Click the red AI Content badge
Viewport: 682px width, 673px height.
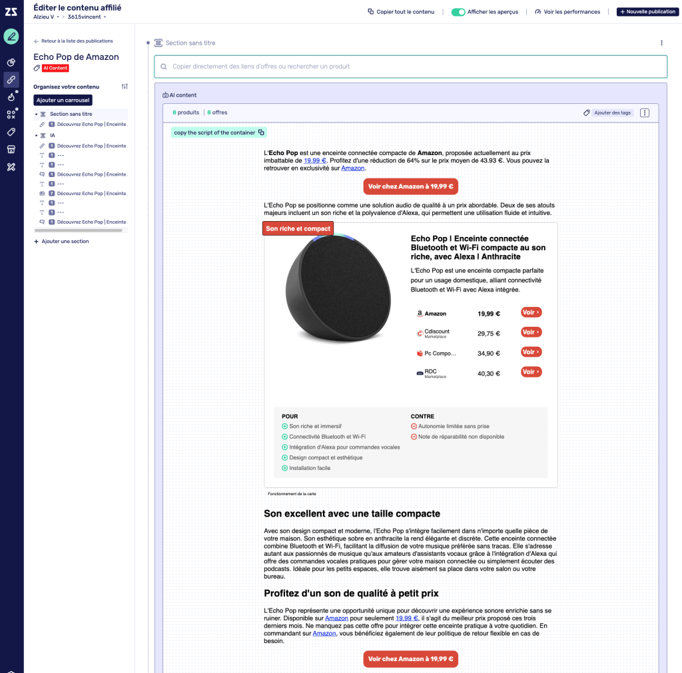pos(55,69)
